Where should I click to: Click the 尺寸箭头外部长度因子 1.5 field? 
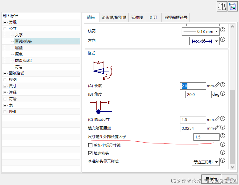[206, 137]
